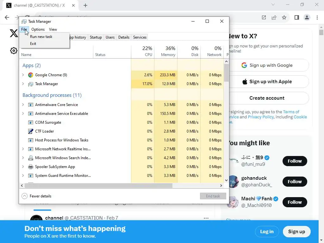The width and height of the screenshot is (324, 243).
Task: Switch to the Users tab
Action: point(110,37)
